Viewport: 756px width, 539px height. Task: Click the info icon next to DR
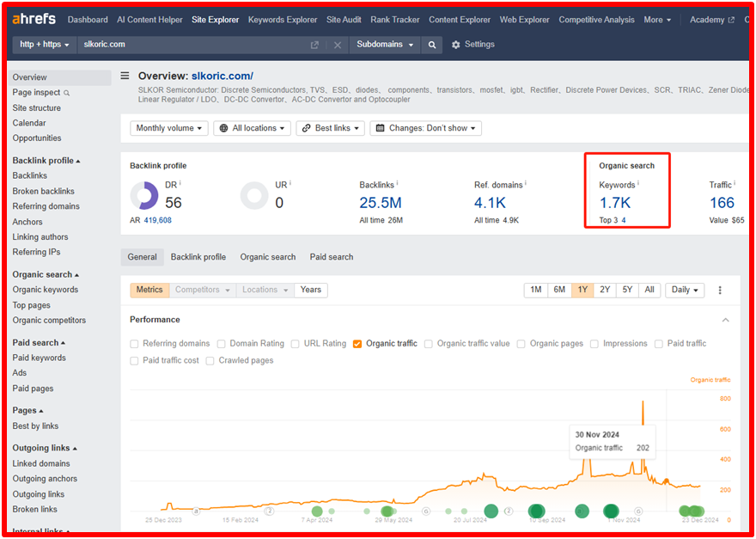click(180, 183)
